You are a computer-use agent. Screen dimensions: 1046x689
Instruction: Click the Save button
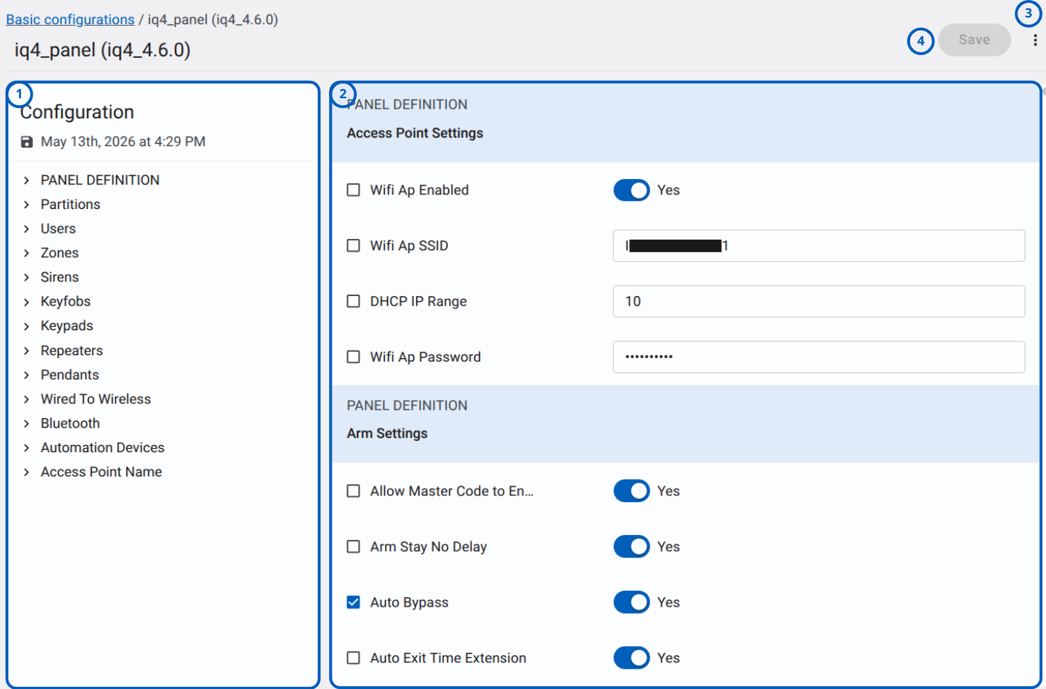(x=974, y=40)
